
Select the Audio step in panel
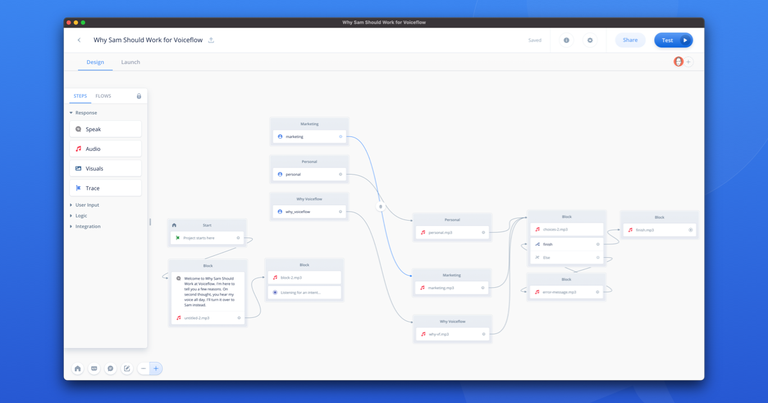point(106,148)
